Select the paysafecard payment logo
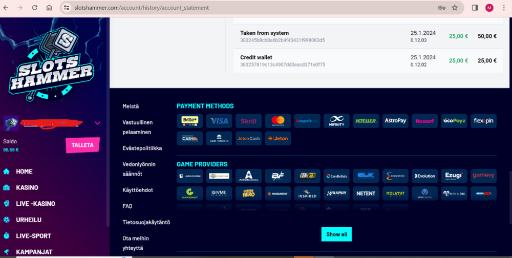Image resolution: width=512 pixels, height=258 pixels. coord(307,121)
